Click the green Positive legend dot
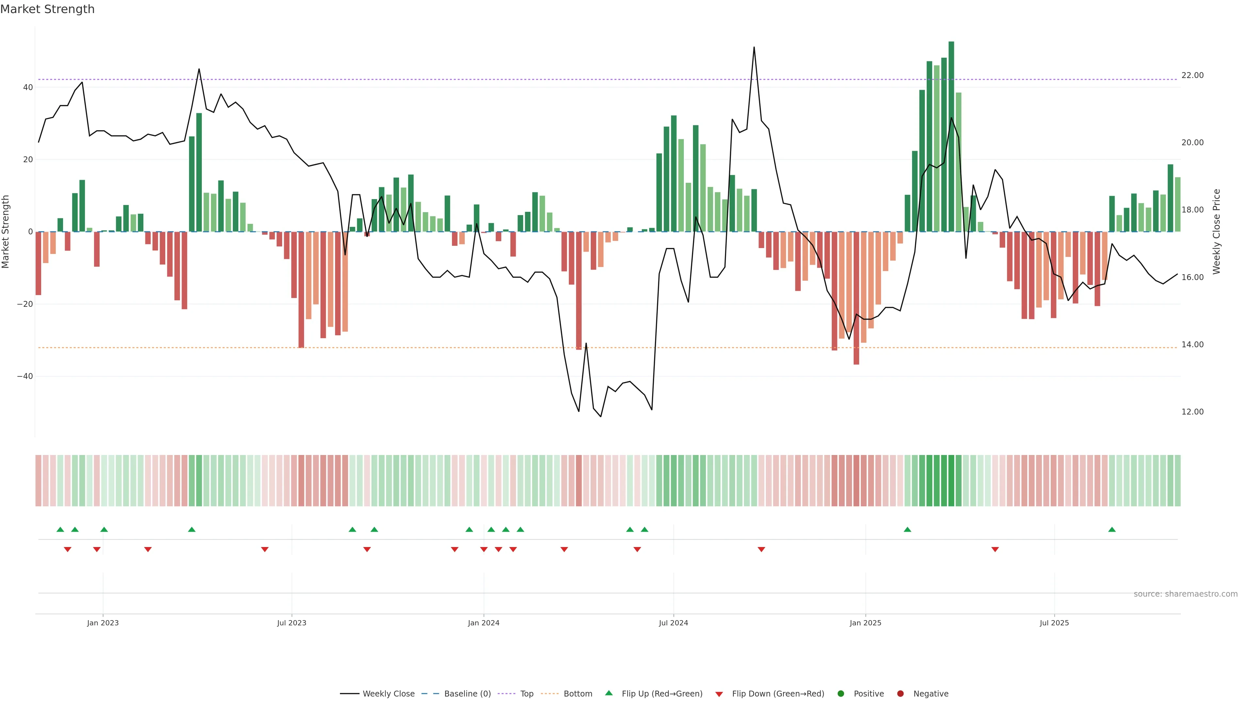The width and height of the screenshot is (1254, 705). coord(841,694)
